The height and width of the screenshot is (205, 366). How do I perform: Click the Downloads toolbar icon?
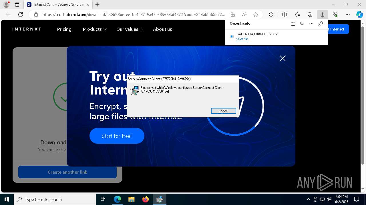pos(323,15)
